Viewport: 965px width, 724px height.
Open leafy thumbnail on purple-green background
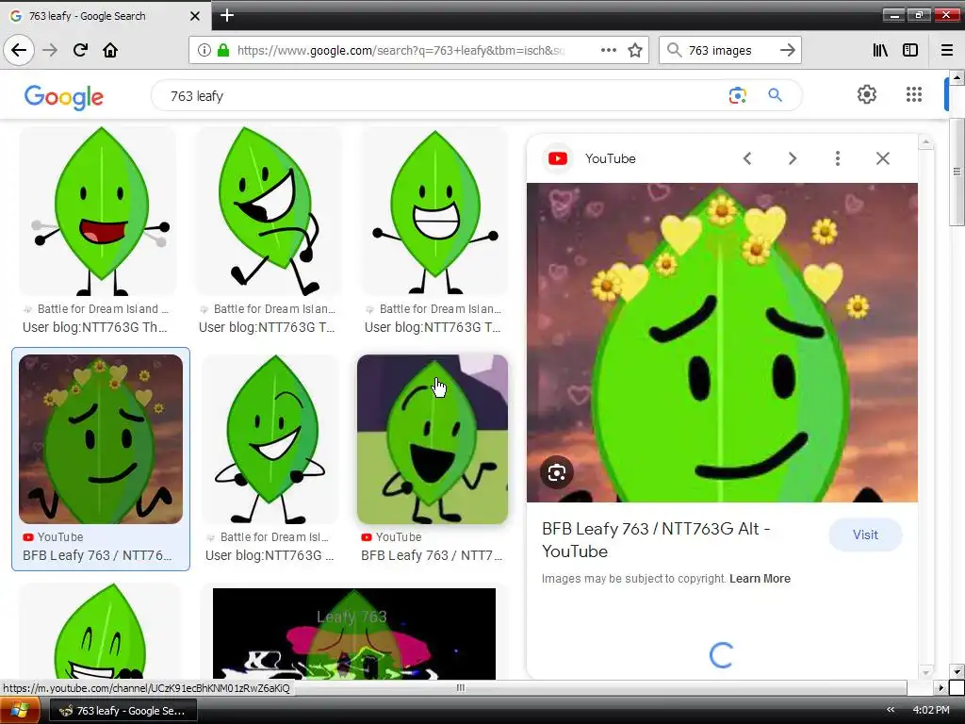point(433,439)
